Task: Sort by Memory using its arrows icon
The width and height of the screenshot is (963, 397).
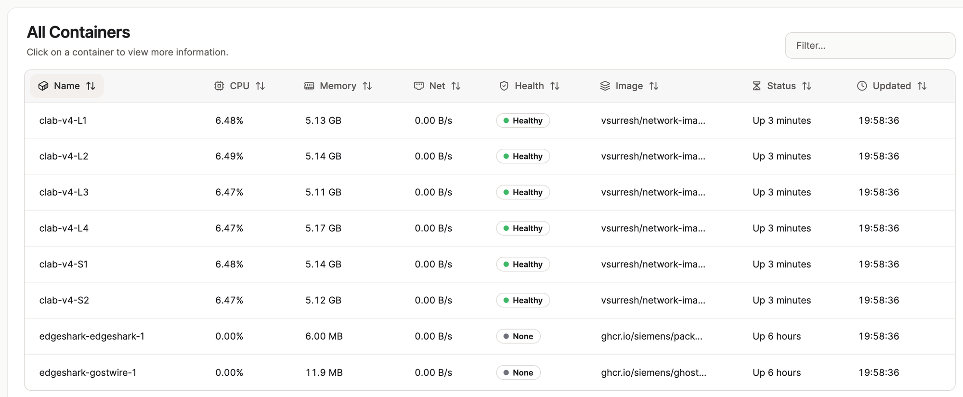Action: point(367,86)
